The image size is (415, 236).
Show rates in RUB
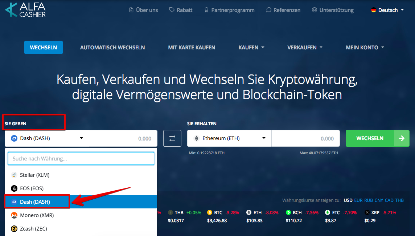tap(369, 200)
